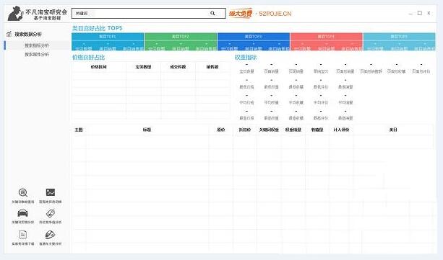Click the magnifier search icon in the keyword box
The height and width of the screenshot is (260, 443).
(x=212, y=13)
